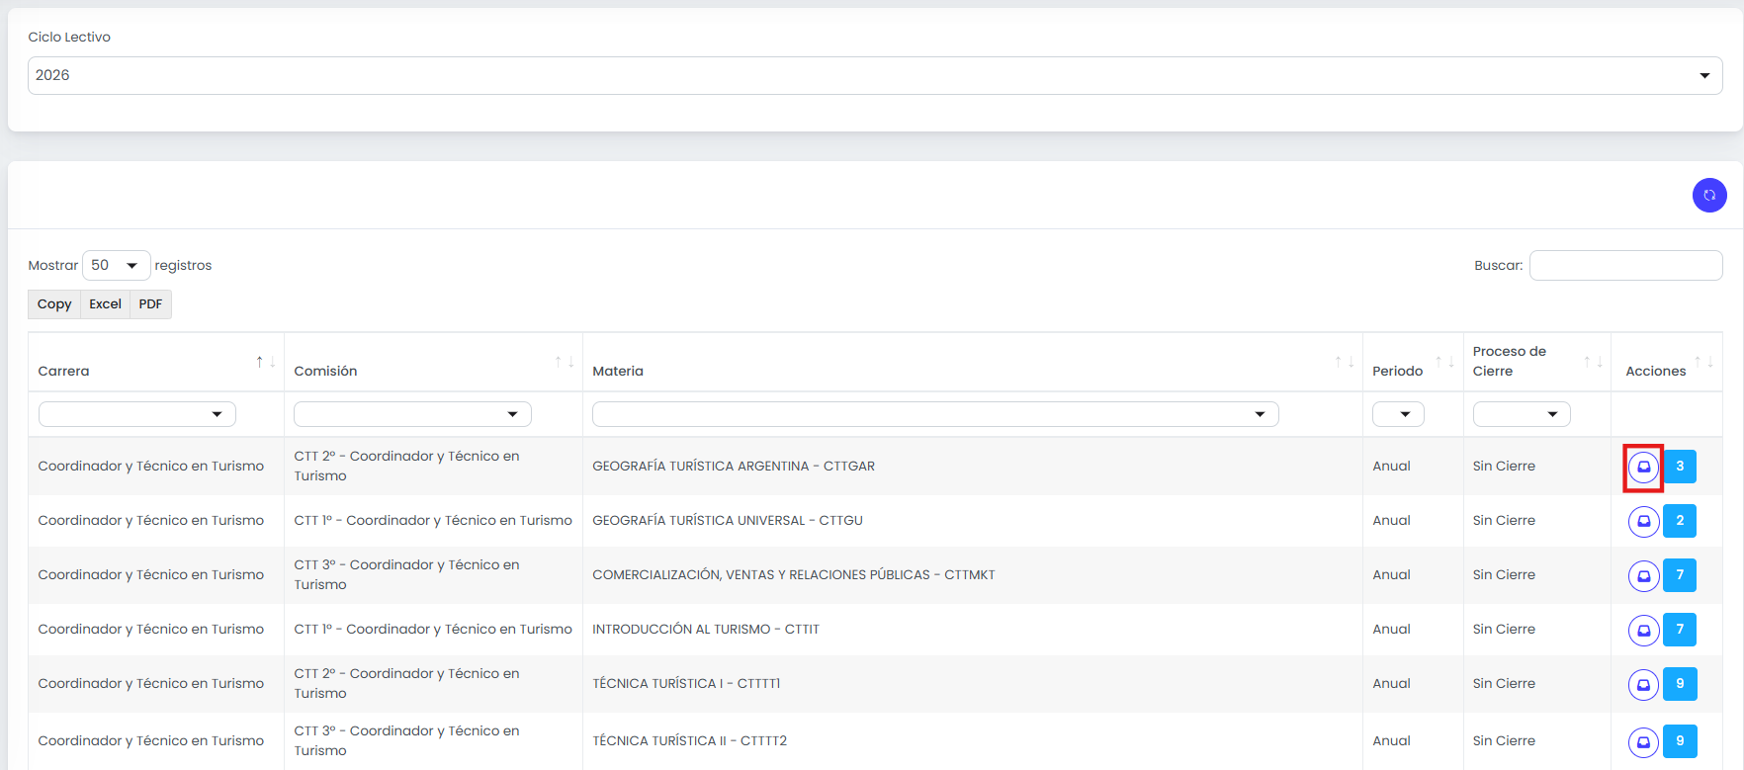The height and width of the screenshot is (770, 1744).
Task: Open action icon for TÉCNICA TURÍSTICA II row
Action: point(1643,741)
